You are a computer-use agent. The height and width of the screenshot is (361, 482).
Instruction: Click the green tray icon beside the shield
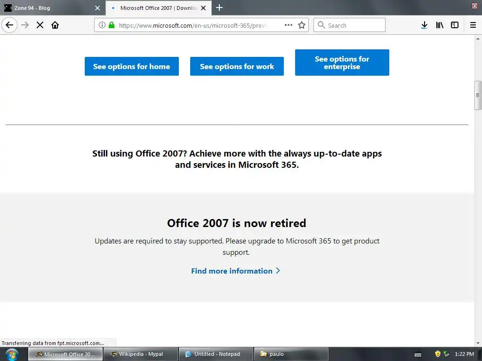click(x=446, y=354)
